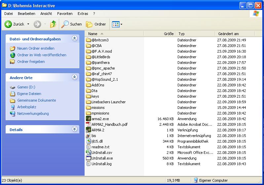This screenshot has width=264, height=185.
Task: Select the @raf_chin47 folder name
Action: click(102, 74)
